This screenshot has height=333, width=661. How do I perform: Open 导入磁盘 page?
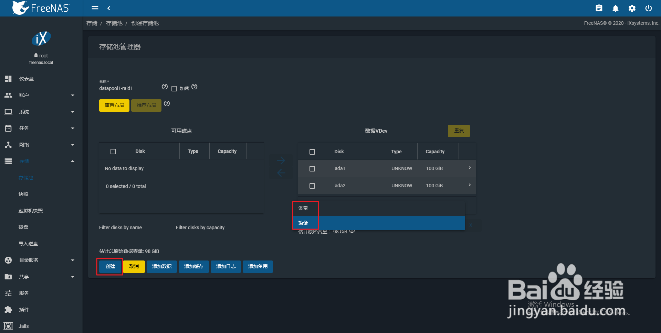pos(28,244)
